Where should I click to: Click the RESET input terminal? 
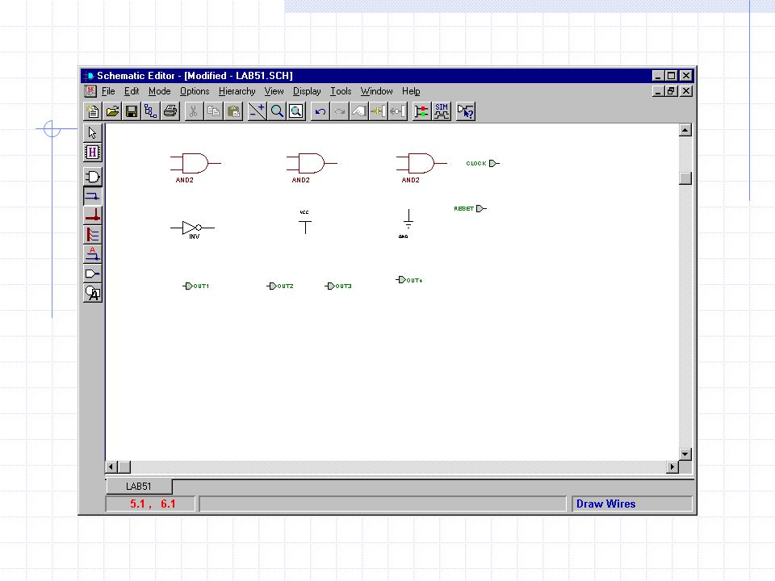pyautogui.click(x=471, y=209)
